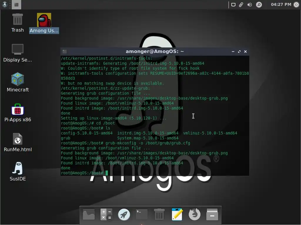Minimize the amonger@AmogOS terminal window
Viewport: 301px width, 225px height.
[x=233, y=52]
